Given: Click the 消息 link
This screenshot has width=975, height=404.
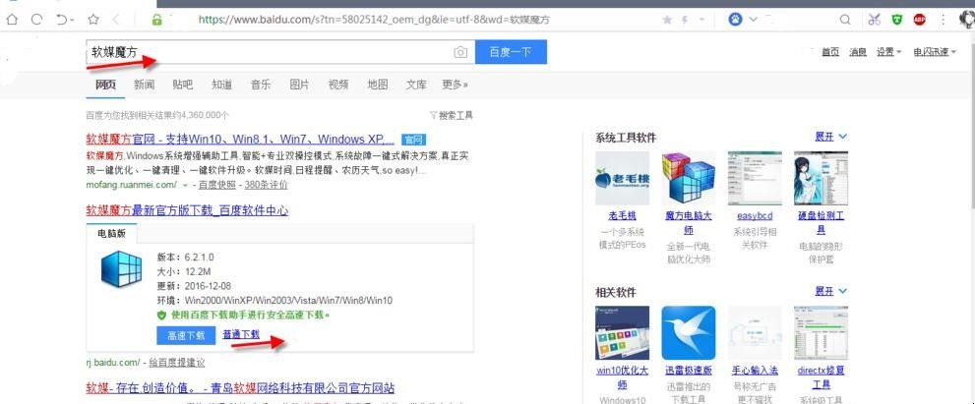Looking at the screenshot, I should pyautogui.click(x=858, y=52).
